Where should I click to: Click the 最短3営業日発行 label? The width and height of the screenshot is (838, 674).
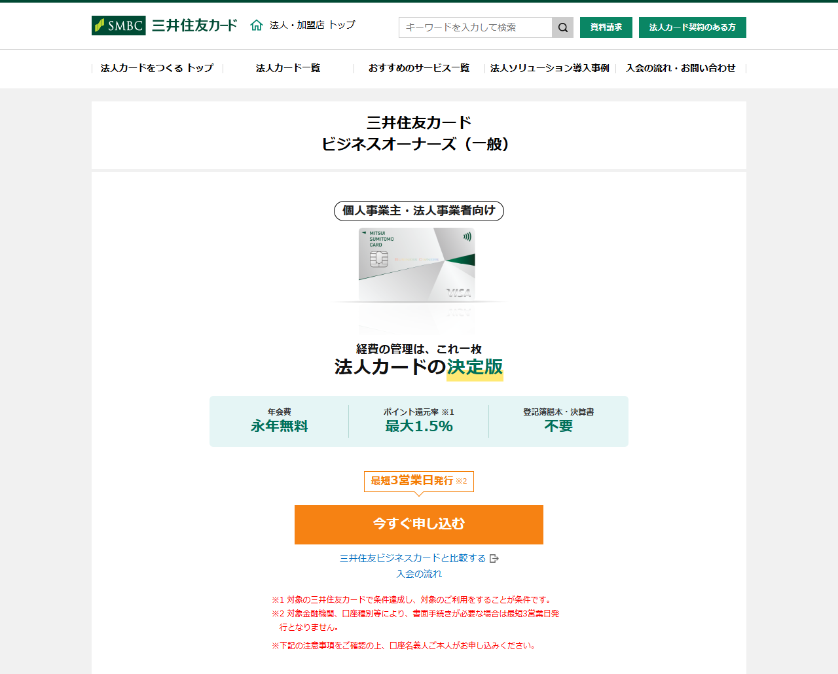coord(419,481)
